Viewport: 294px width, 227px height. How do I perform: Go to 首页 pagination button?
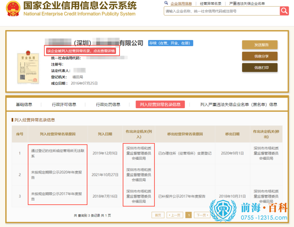tap(158, 215)
